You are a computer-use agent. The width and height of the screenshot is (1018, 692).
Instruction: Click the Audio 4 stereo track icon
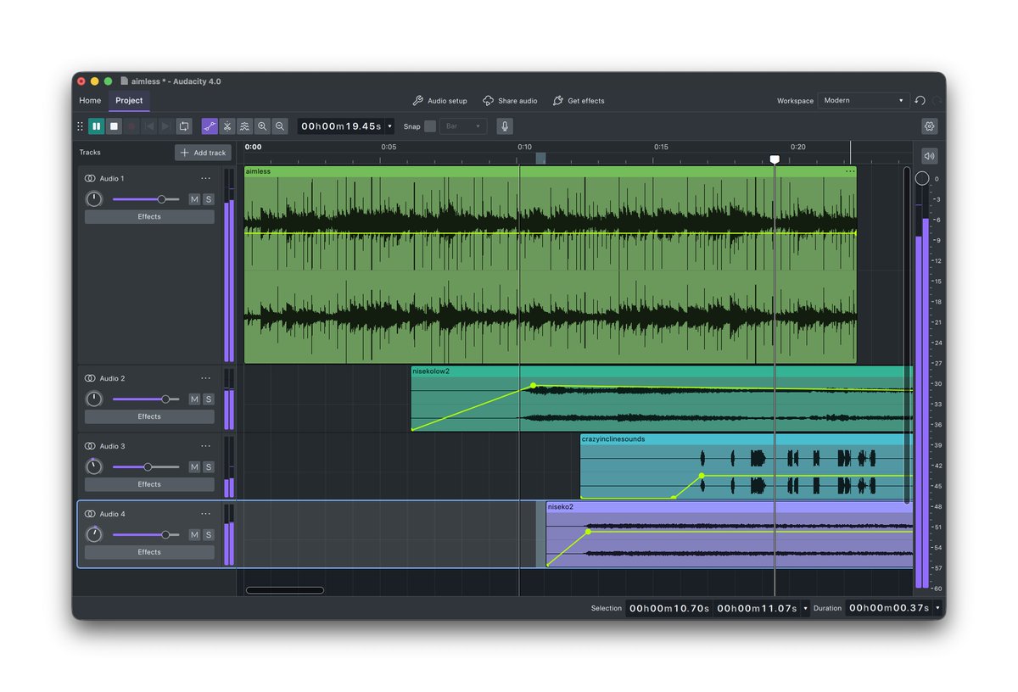click(x=90, y=514)
